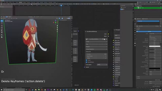The image size is (162, 91).
Task: Click the Use Nodes button in properties
Action: coord(149,31)
